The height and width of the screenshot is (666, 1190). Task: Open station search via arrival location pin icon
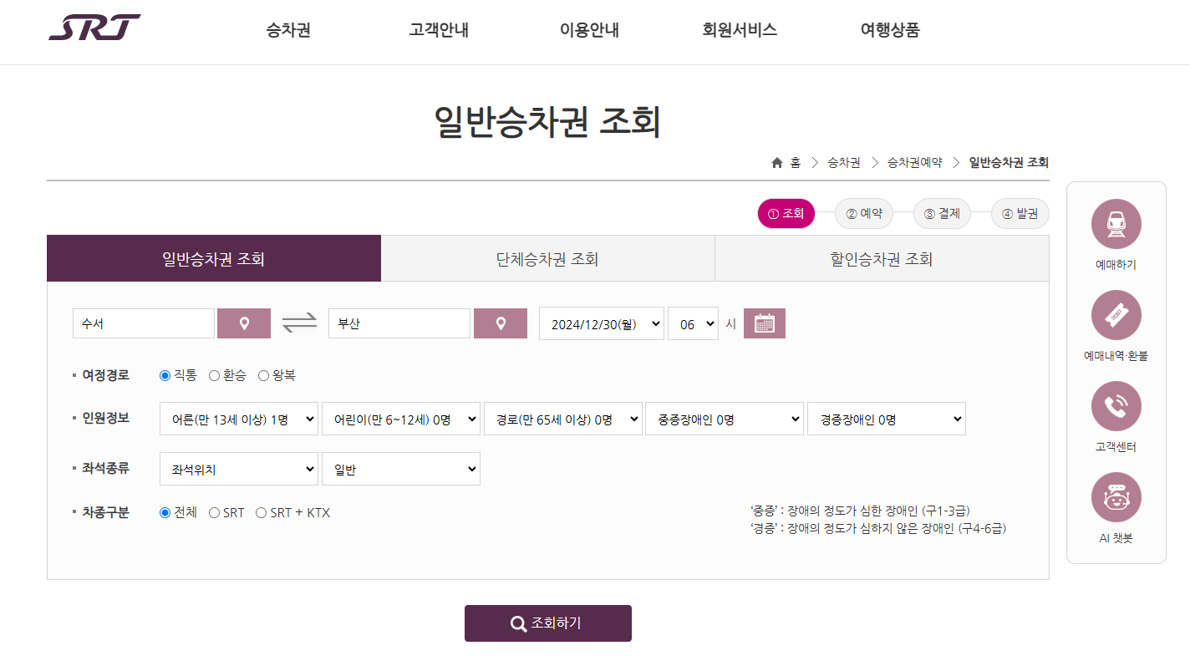click(500, 323)
